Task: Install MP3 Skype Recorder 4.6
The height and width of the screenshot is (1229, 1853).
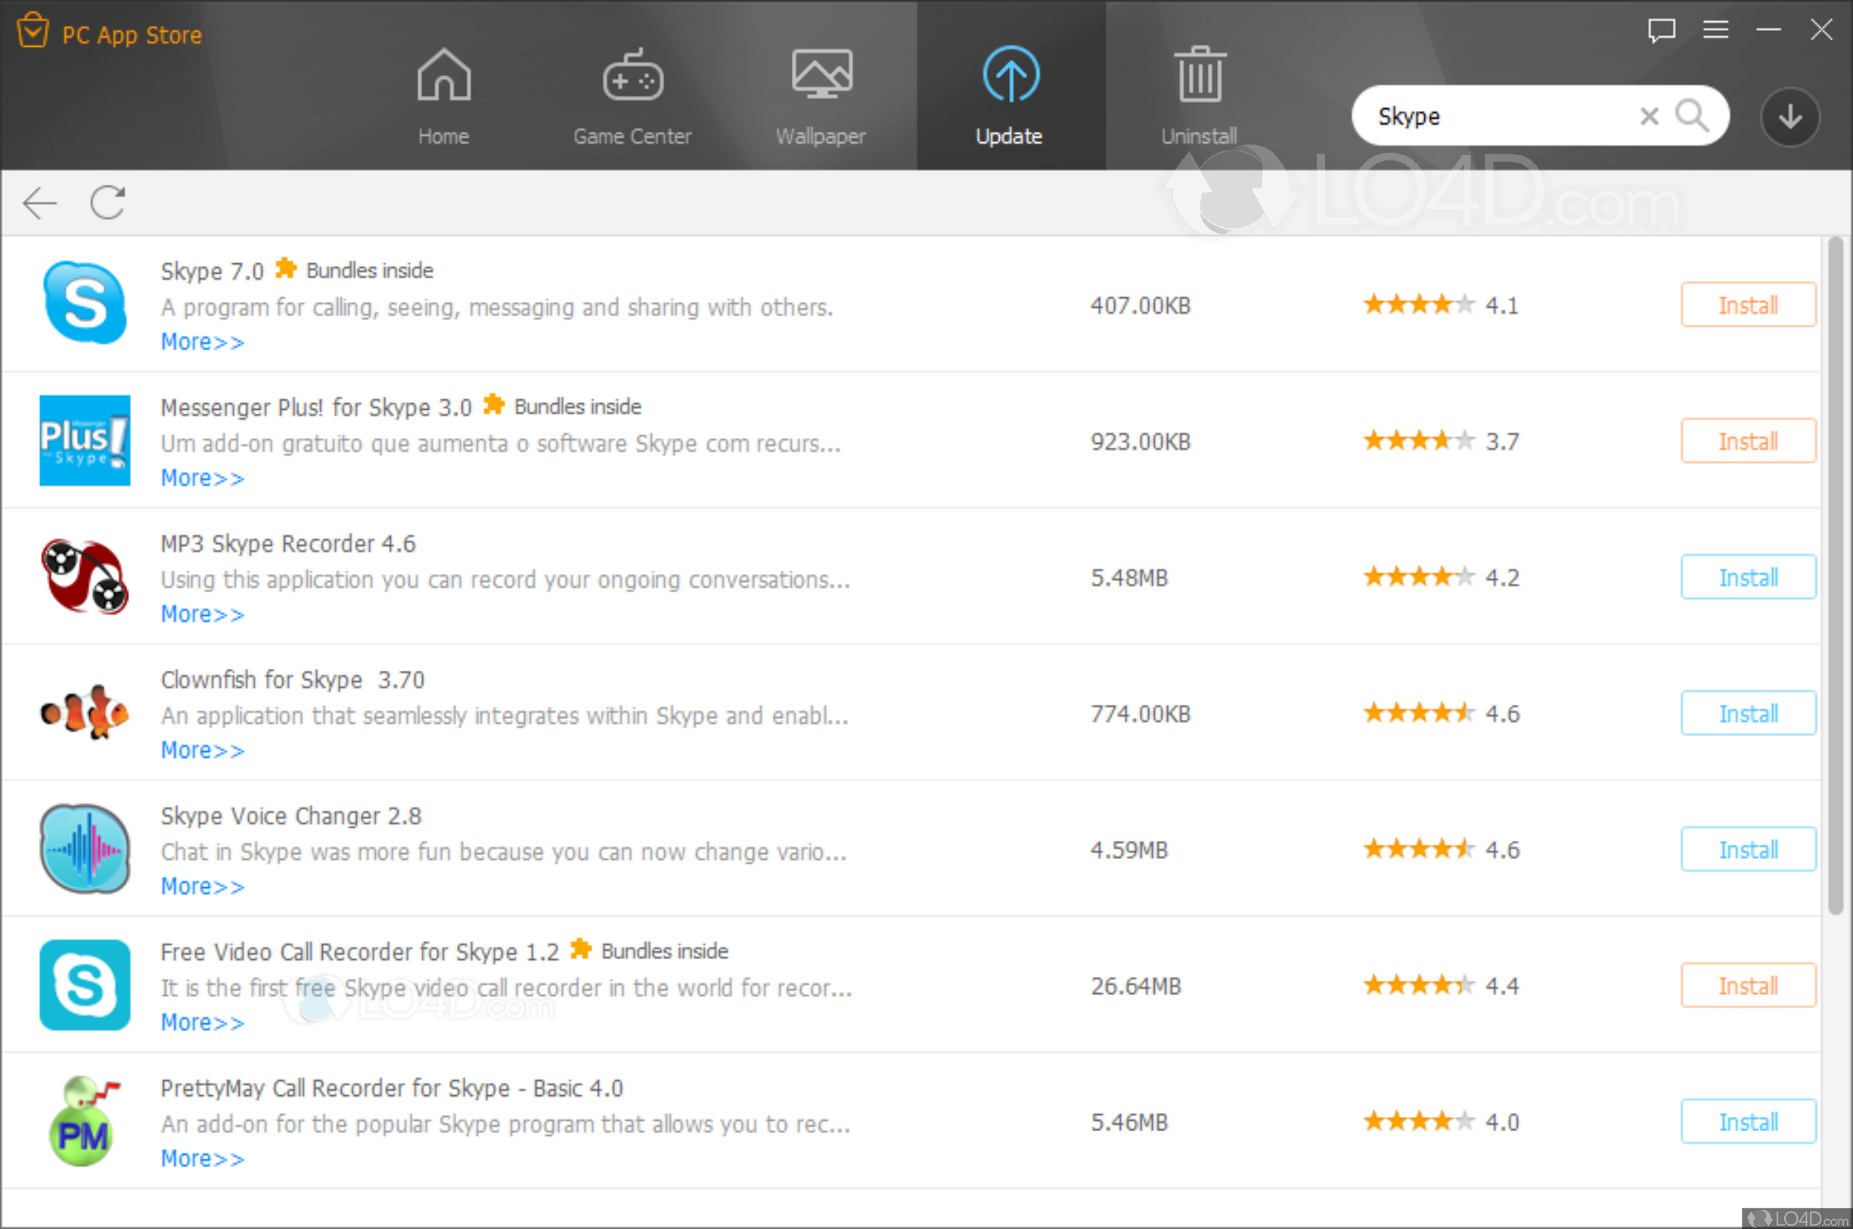Action: tap(1747, 578)
